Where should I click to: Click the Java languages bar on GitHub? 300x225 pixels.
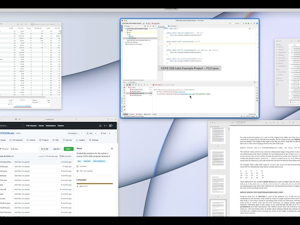tap(95, 183)
